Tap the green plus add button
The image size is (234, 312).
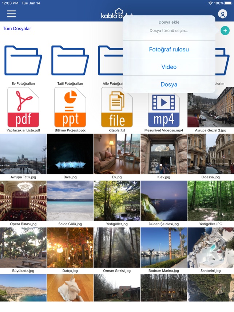tap(225, 31)
